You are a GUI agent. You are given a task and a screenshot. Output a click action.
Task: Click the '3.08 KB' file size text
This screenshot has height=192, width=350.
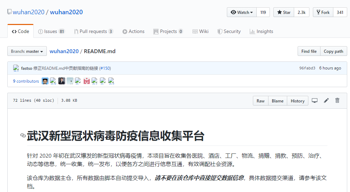(69, 100)
